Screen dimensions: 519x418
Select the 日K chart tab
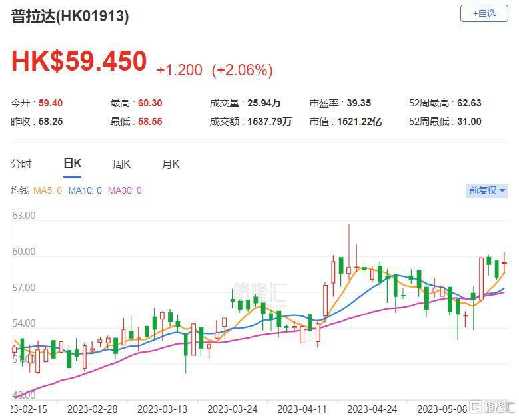click(72, 163)
